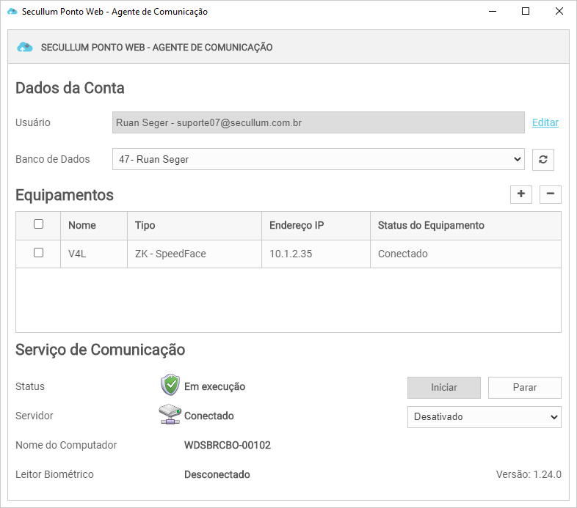Click the Tipo column header
Screen dimensions: 577x508
pyautogui.click(x=195, y=225)
